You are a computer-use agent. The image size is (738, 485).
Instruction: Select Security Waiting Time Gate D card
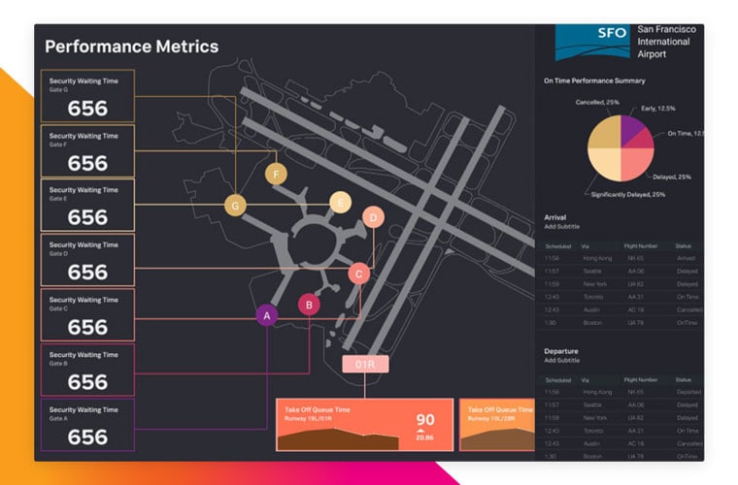click(x=87, y=260)
